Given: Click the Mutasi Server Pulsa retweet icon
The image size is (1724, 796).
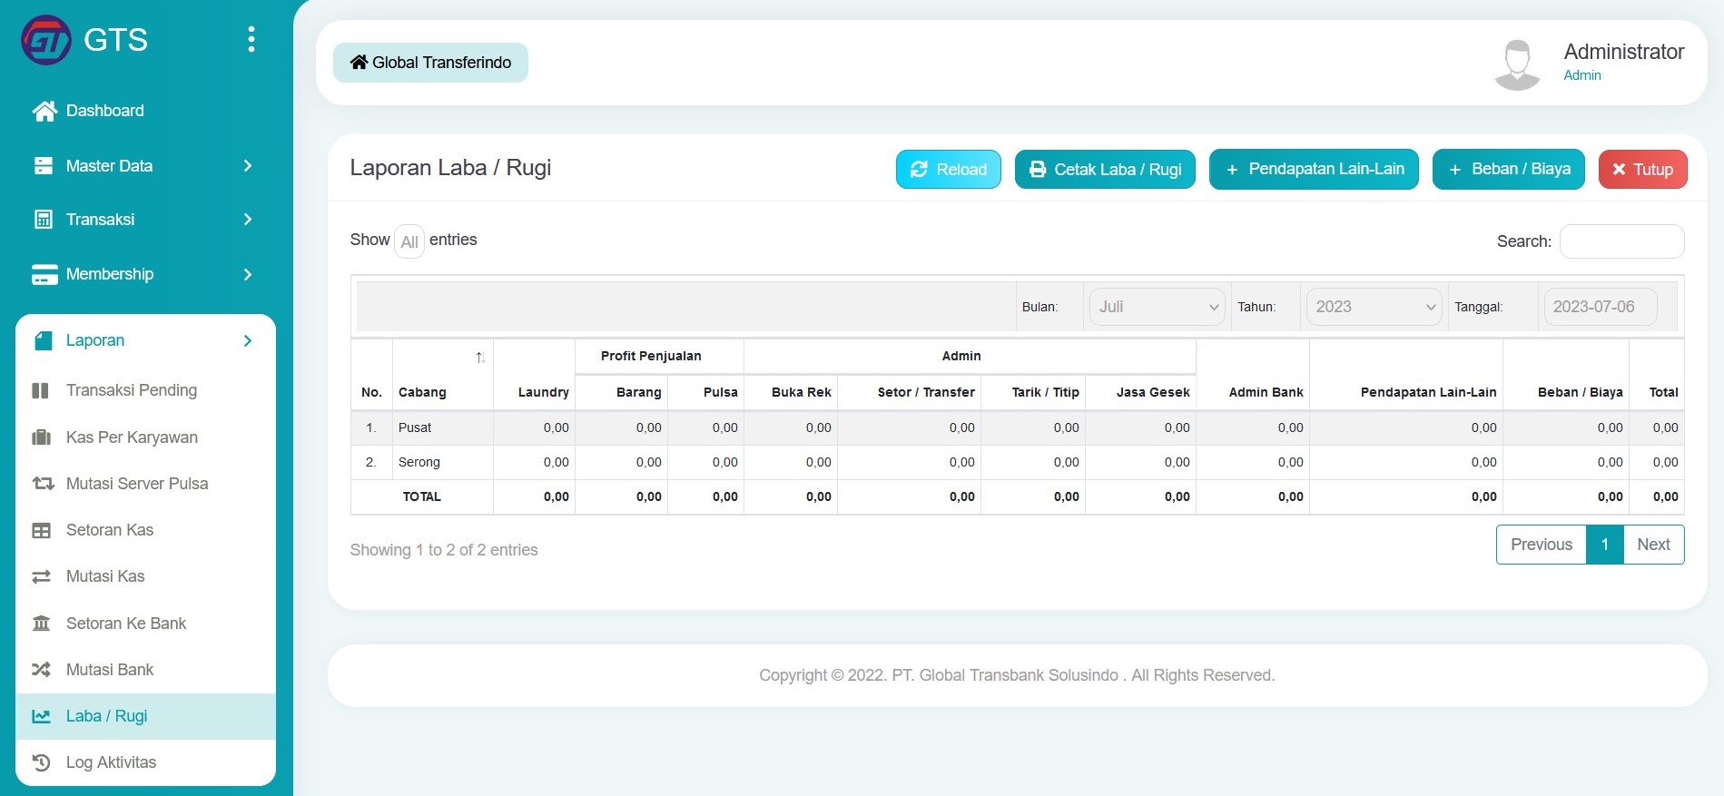Looking at the screenshot, I should tap(42, 484).
